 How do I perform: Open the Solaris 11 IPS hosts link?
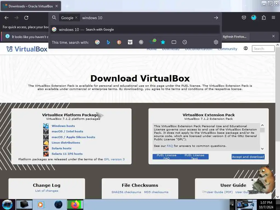point(67,154)
